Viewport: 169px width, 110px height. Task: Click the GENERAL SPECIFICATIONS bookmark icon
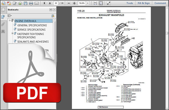tap(15, 25)
